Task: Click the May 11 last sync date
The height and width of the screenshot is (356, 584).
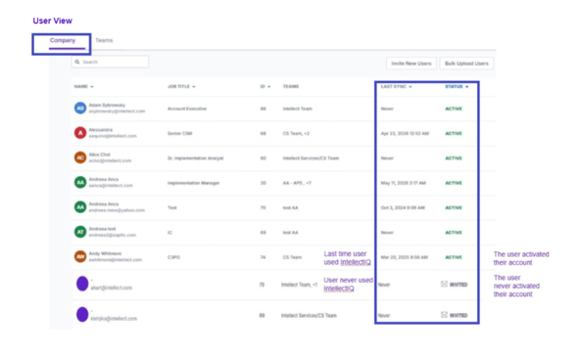Action: click(x=404, y=183)
